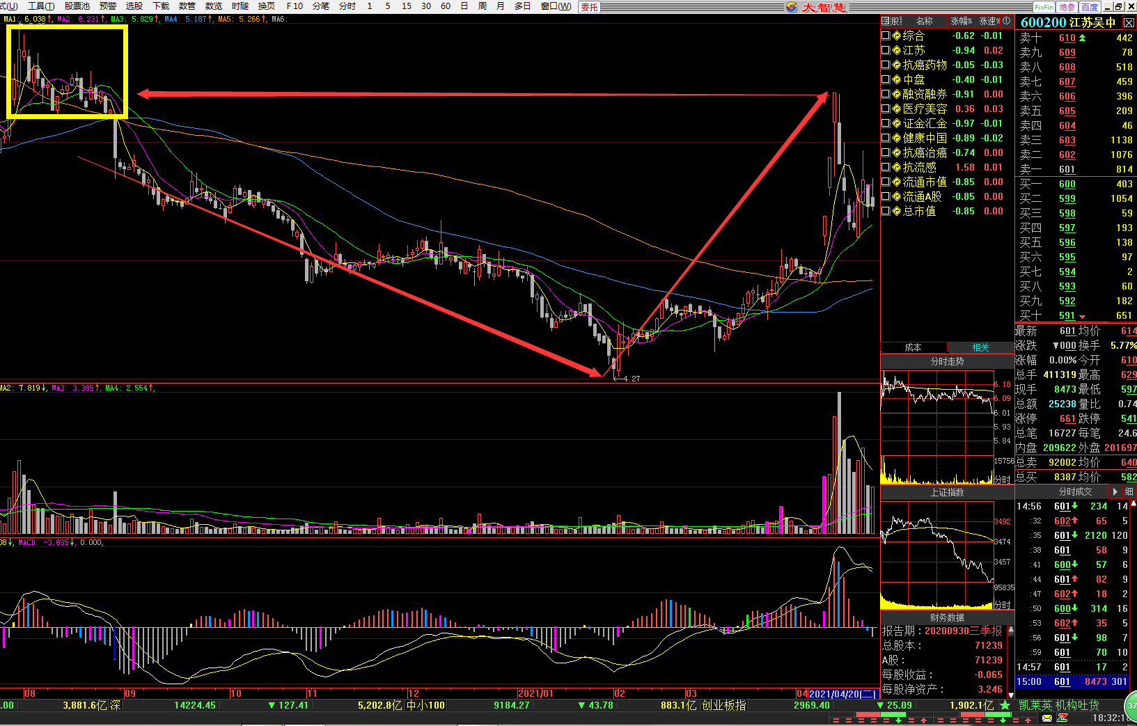Image resolution: width=1137 pixels, height=726 pixels.
Task: Open F10 company info
Action: [x=295, y=6]
